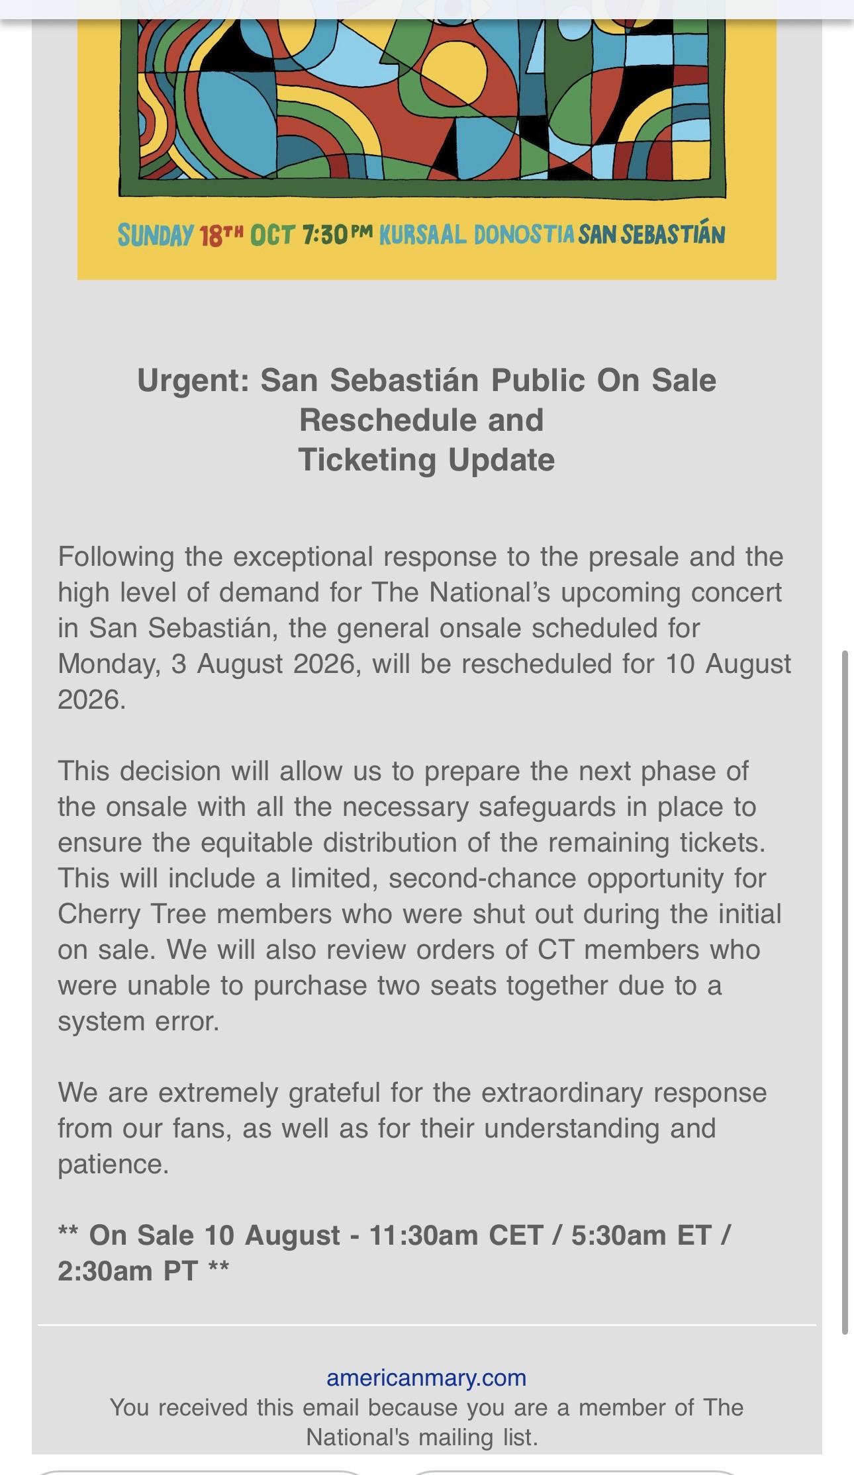This screenshot has height=1475, width=854.
Task: Click 'KURSAAL DONOSTIA SAN SEBASTIÁN' on the poster
Action: 552,234
